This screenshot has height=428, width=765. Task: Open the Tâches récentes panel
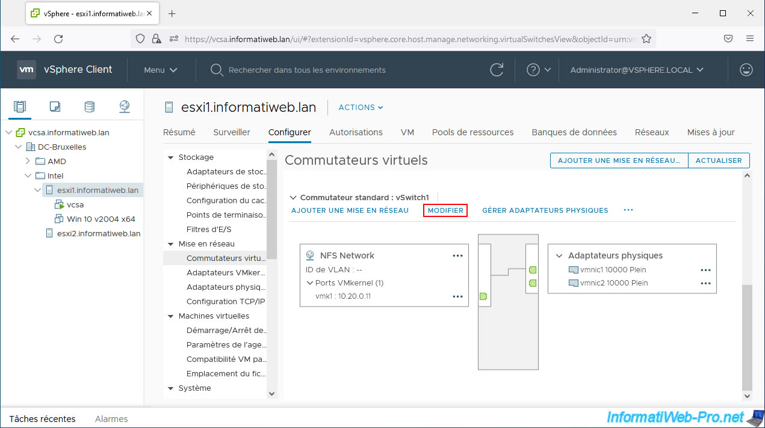(x=42, y=419)
